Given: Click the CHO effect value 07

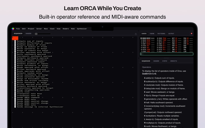Looking at the screenshot, I should pos(188,42).
